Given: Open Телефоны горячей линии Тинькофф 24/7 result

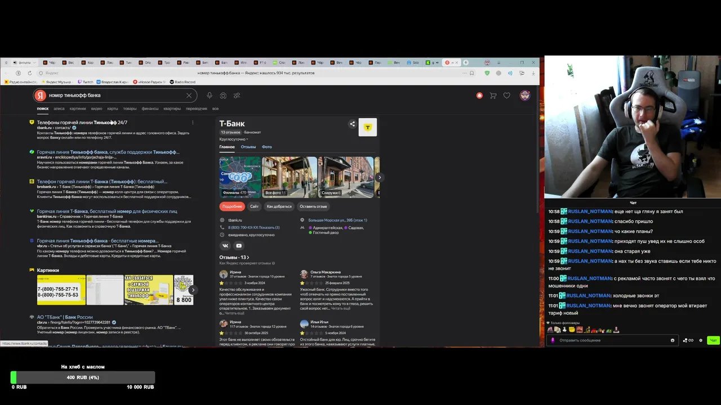Looking at the screenshot, I should click(82, 122).
